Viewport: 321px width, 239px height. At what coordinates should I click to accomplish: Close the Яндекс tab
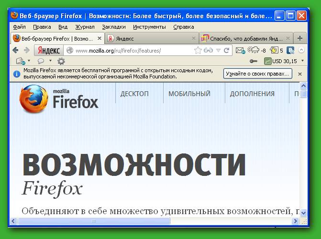193,38
